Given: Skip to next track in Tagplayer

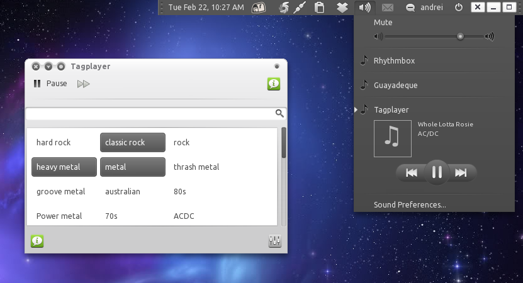Looking at the screenshot, I should [x=83, y=84].
